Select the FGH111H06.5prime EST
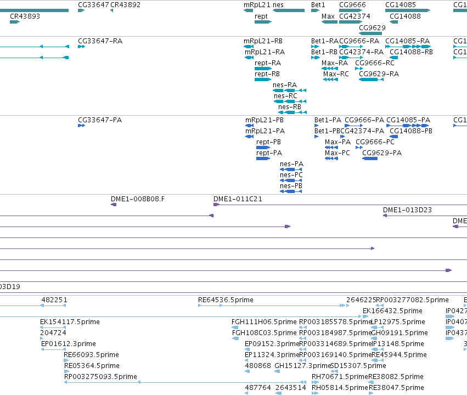Viewport: 467px width, 396px height. 235,327
